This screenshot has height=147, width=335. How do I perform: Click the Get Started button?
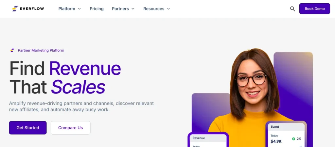(28, 128)
